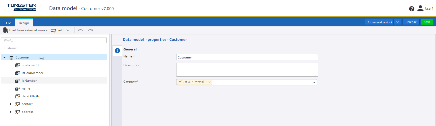Open the Field dropdown in toolbar

tap(68, 30)
